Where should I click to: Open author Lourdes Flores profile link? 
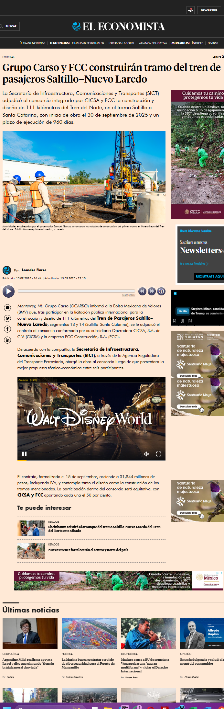point(34,270)
